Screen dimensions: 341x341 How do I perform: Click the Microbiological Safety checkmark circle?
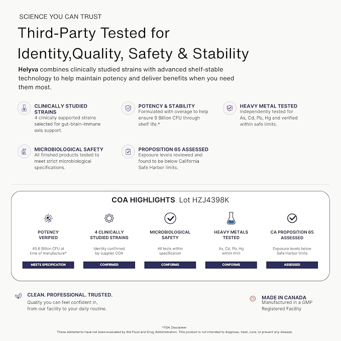click(x=170, y=218)
